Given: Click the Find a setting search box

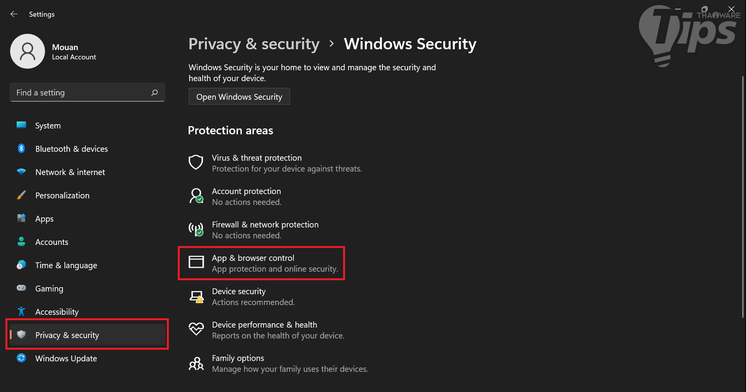Looking at the screenshot, I should pyautogui.click(x=82, y=93).
